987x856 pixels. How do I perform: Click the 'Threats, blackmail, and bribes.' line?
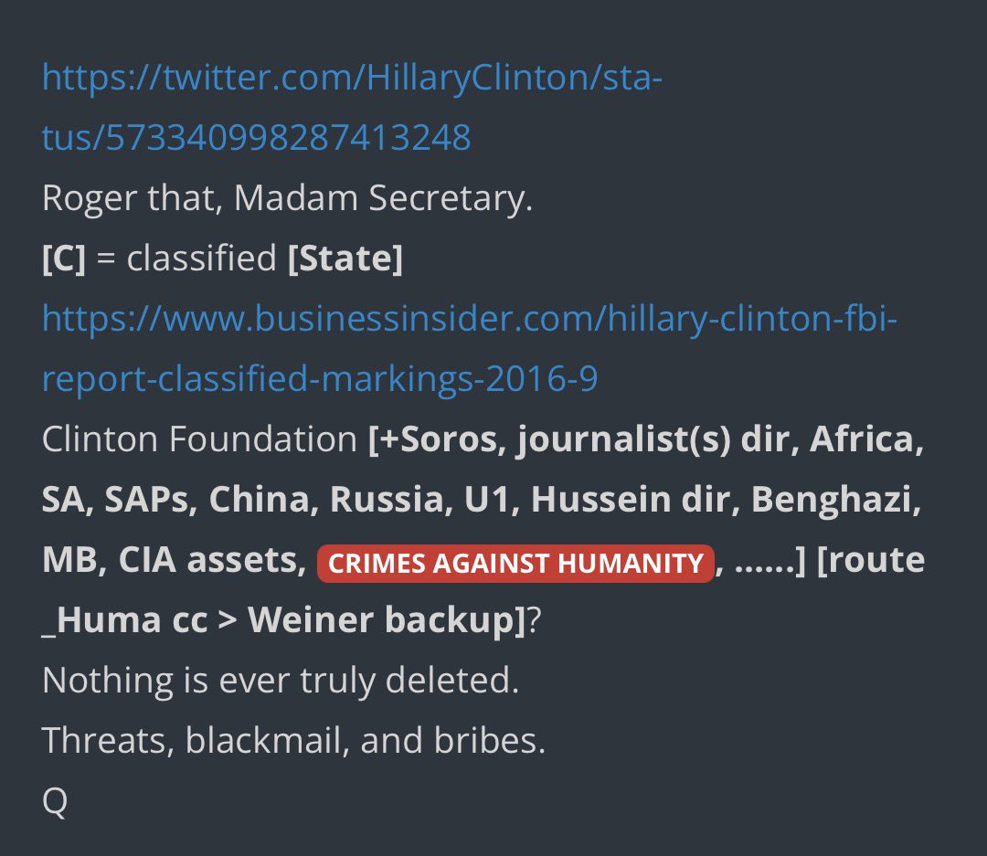point(293,741)
